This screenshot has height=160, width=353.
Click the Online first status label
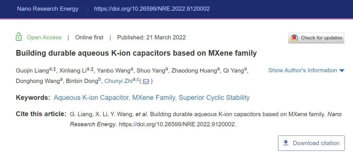tap(89, 37)
